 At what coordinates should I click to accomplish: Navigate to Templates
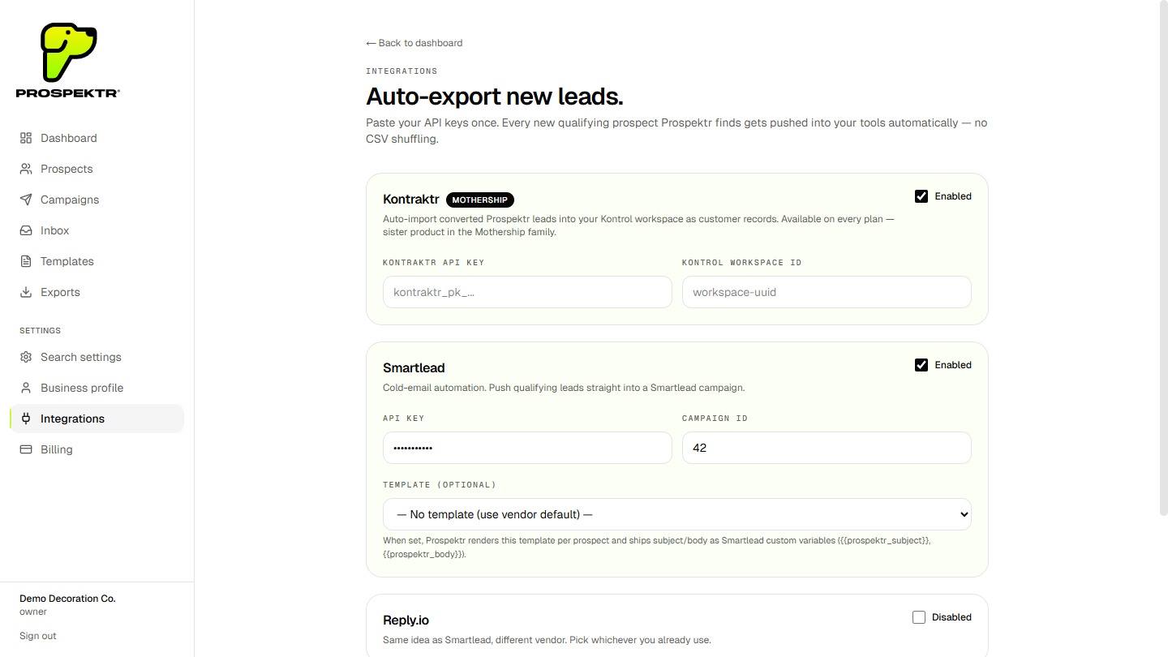coord(97,261)
